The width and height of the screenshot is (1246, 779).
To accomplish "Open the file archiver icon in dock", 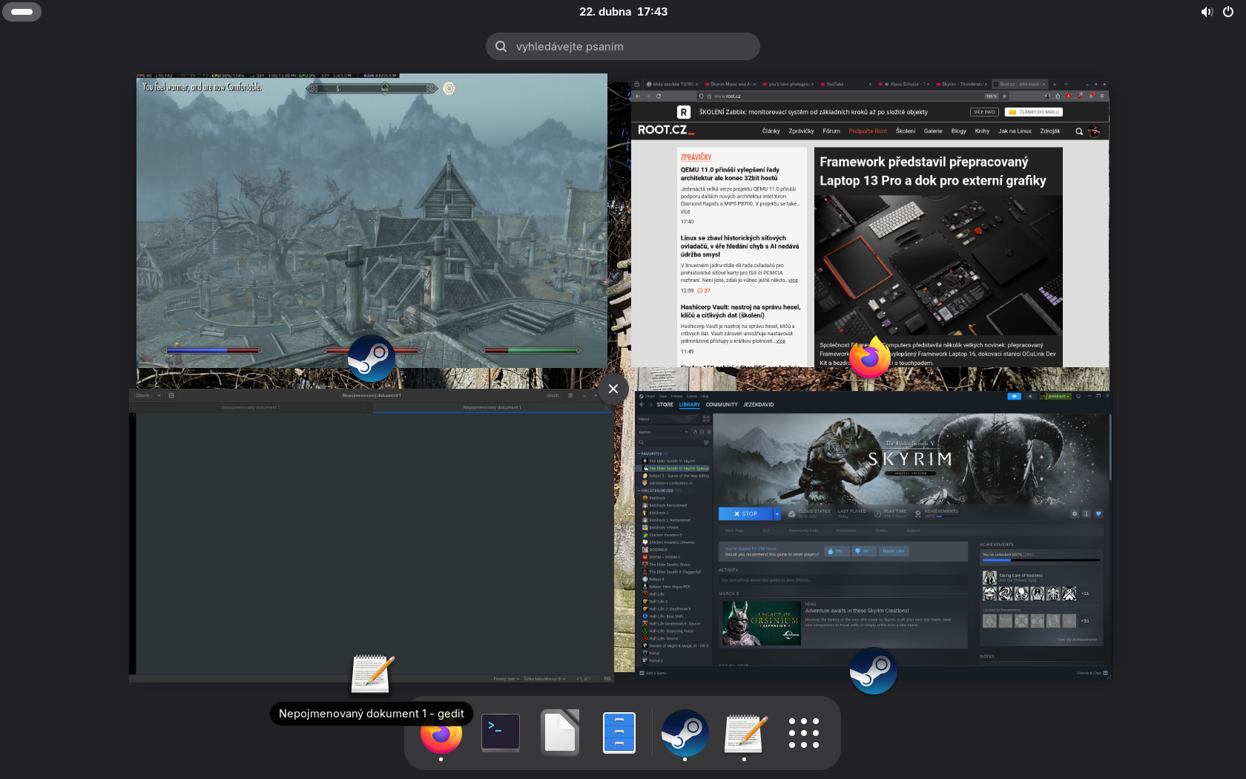I will pyautogui.click(x=619, y=733).
